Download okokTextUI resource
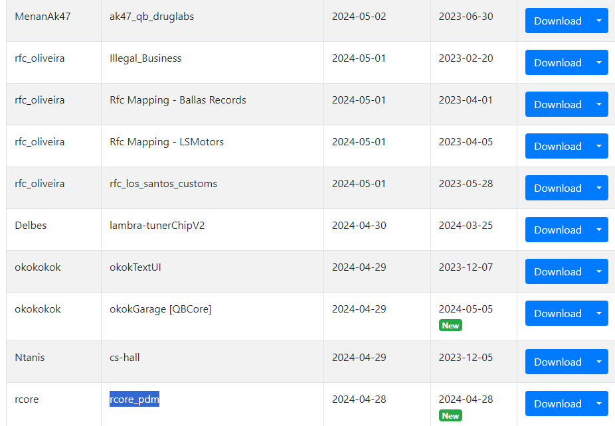The image size is (615, 426). (x=557, y=271)
